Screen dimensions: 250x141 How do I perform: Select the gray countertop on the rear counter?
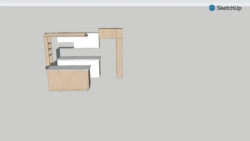tap(79, 58)
